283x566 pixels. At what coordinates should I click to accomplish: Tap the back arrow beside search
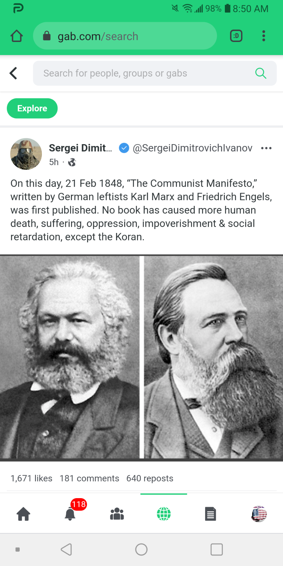(x=13, y=73)
